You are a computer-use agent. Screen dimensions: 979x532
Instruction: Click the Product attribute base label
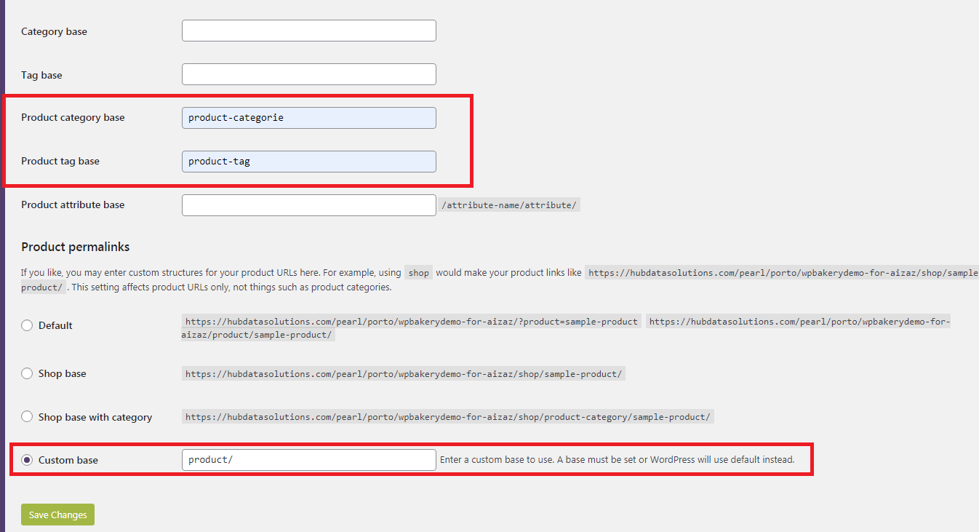(x=73, y=205)
